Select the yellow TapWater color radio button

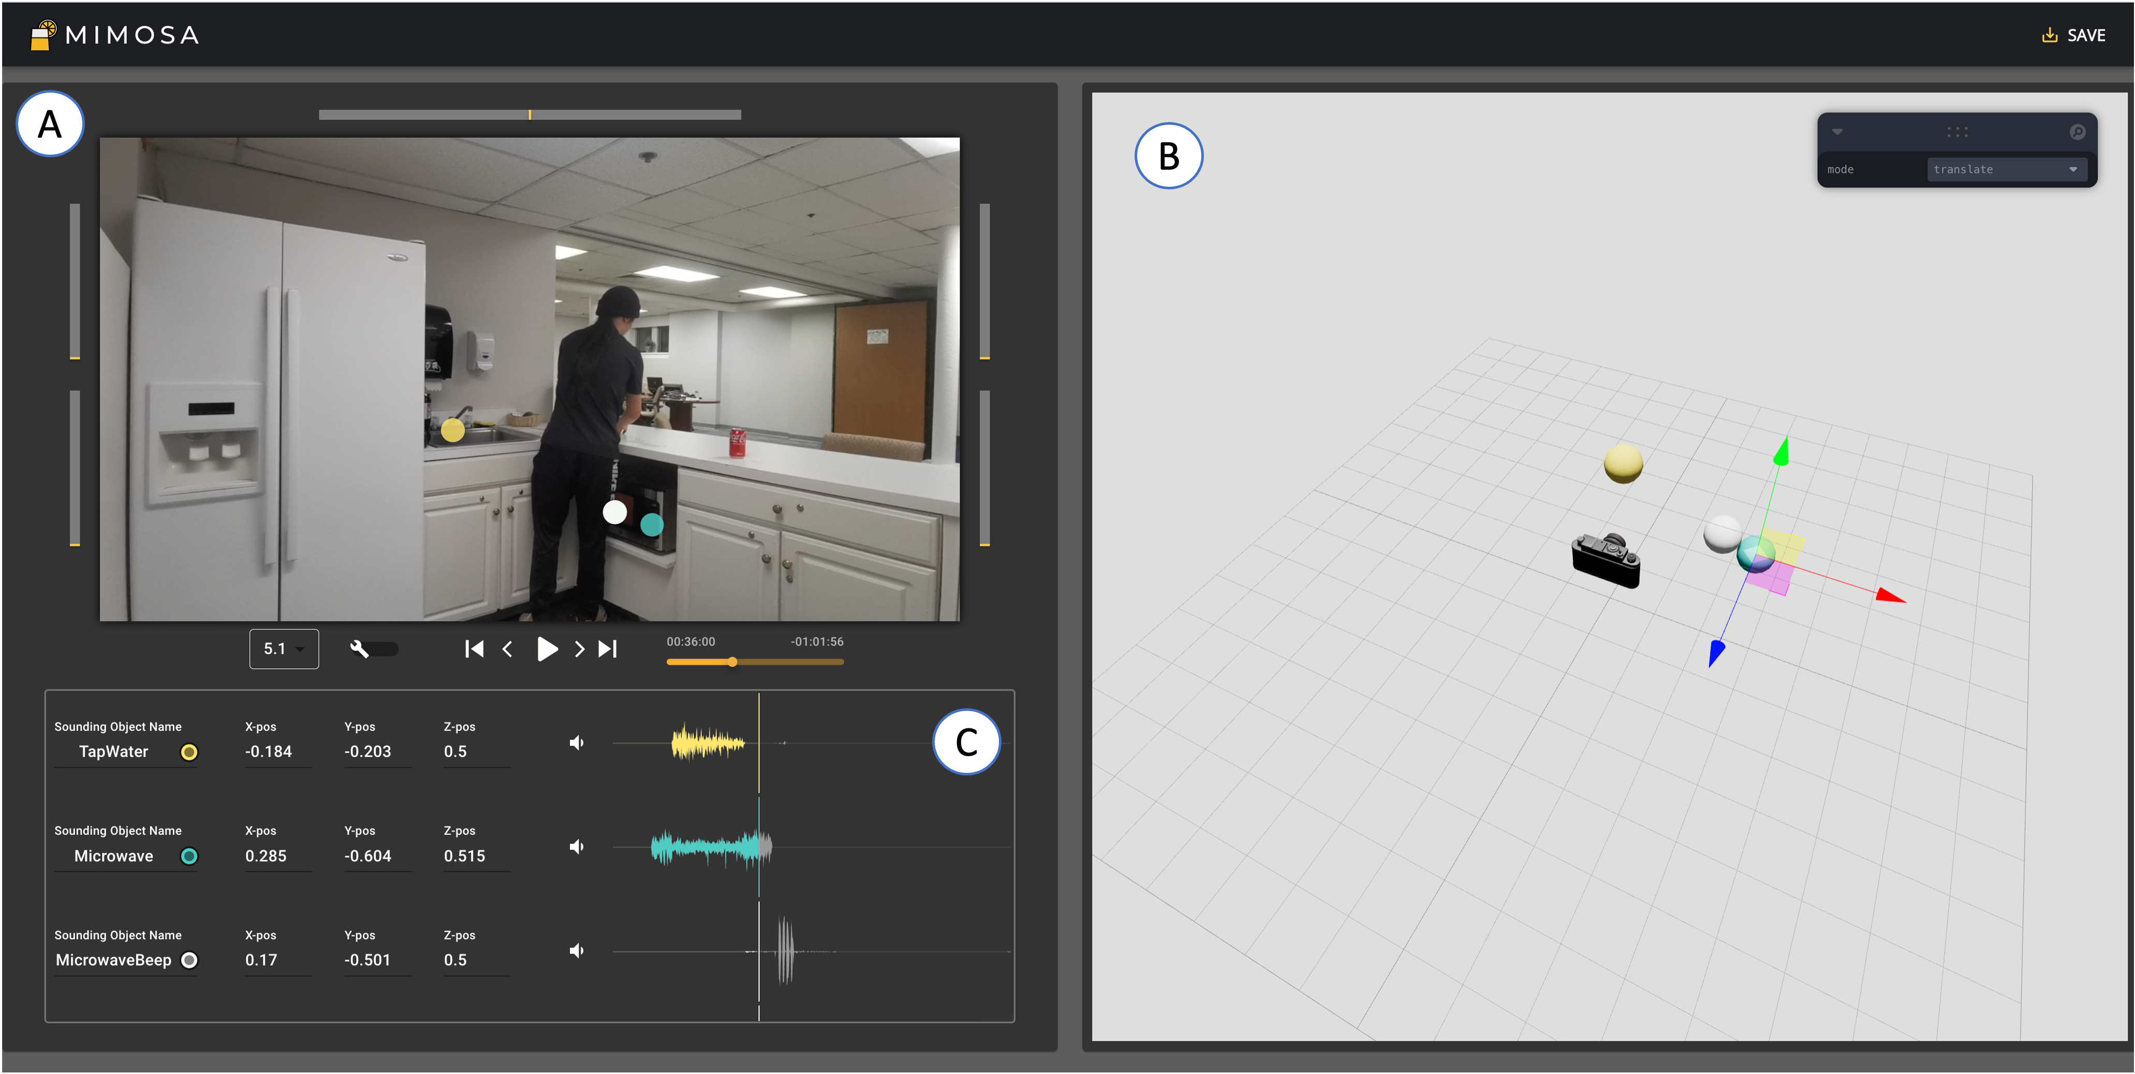[x=189, y=752]
